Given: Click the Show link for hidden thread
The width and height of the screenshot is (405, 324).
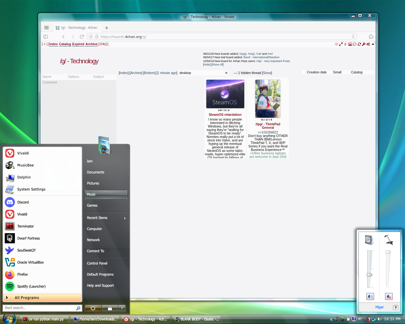Looking at the screenshot, I should click(267, 73).
